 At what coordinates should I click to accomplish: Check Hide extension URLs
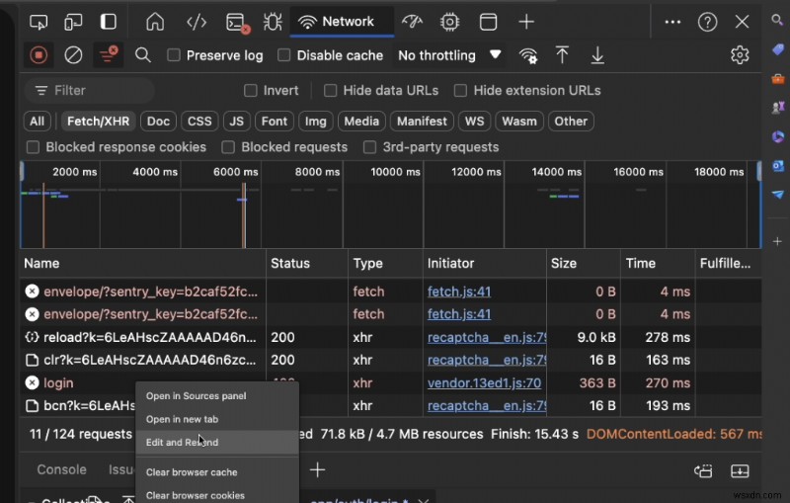(x=460, y=91)
